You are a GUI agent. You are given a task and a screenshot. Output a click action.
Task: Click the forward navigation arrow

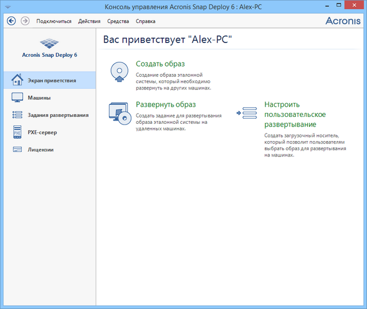point(25,21)
